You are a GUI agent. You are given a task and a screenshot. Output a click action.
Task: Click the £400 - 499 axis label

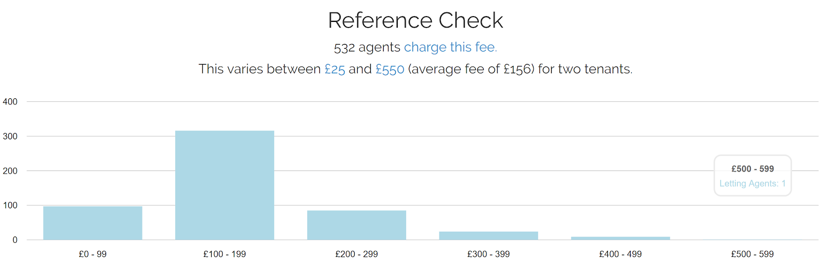click(620, 254)
